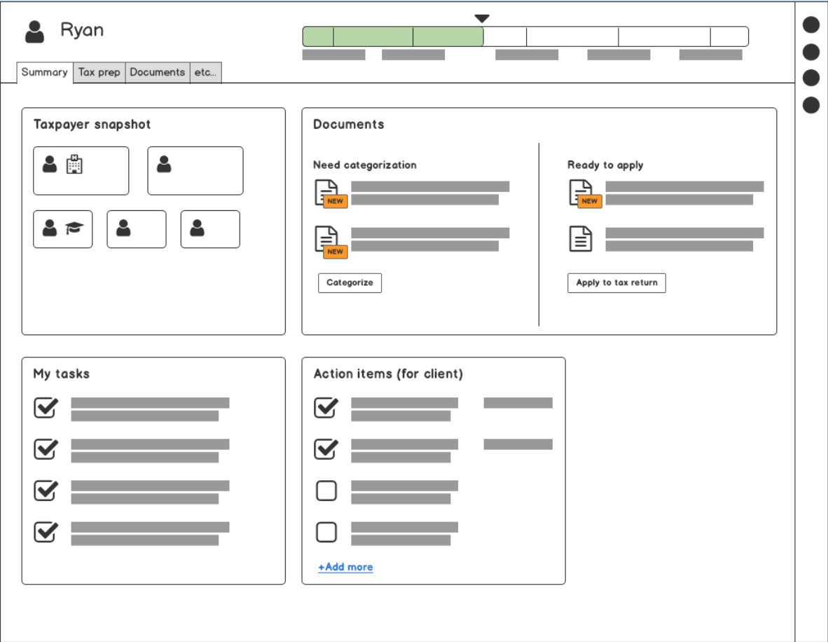
Task: Open taxpayer card with building icon
Action: click(81, 171)
